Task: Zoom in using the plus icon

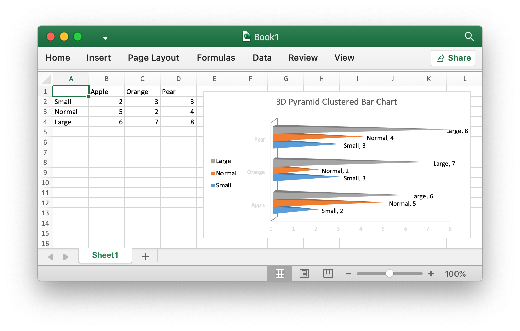Action: (431, 273)
